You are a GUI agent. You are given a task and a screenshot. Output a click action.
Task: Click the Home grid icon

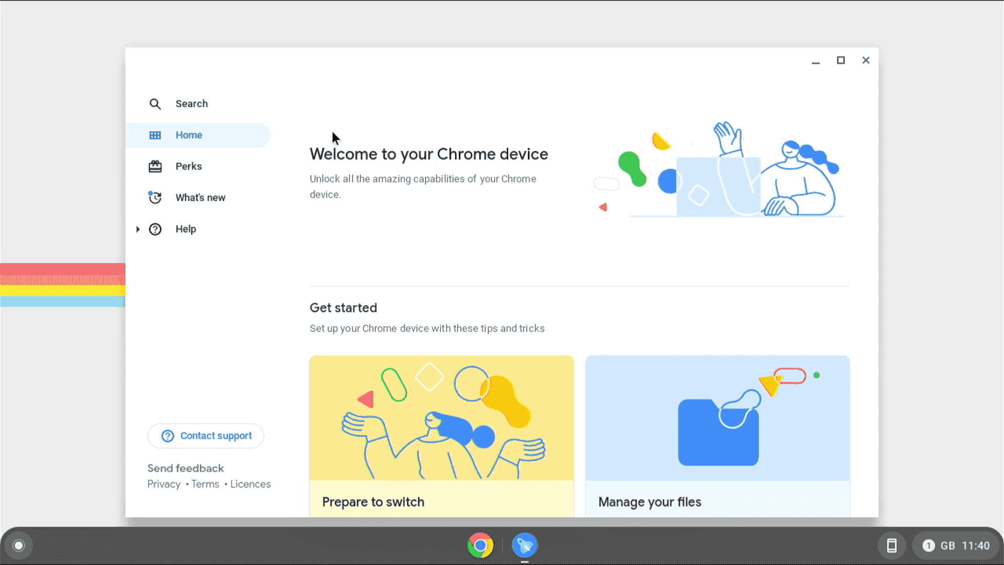(155, 135)
